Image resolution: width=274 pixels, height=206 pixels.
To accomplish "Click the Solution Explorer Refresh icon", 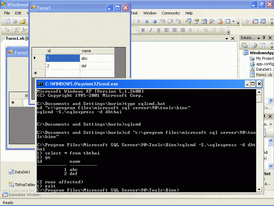I will (262, 45).
